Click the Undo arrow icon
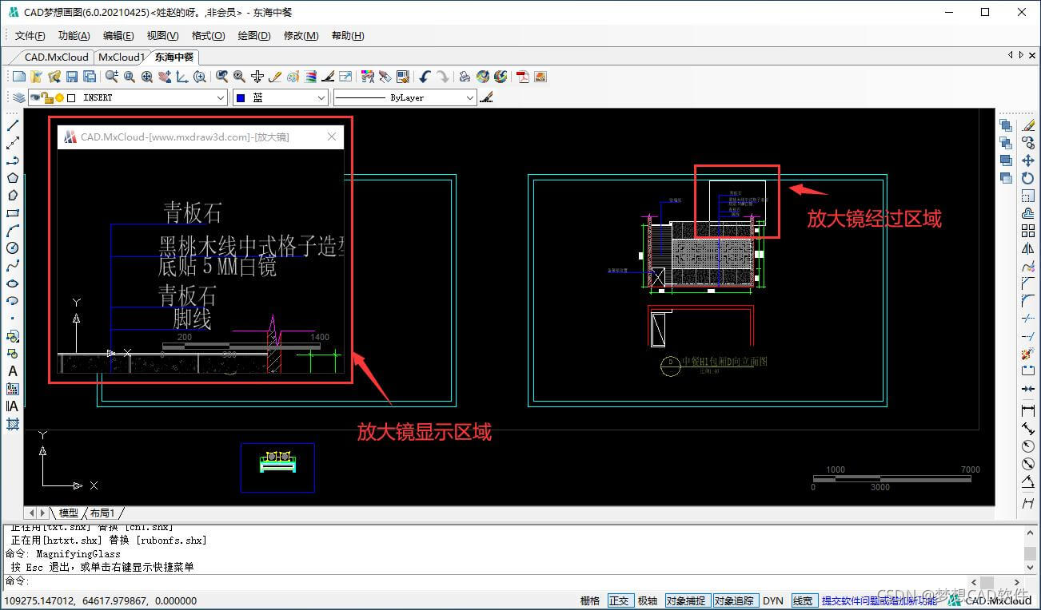Image resolution: width=1041 pixels, height=610 pixels. (425, 77)
